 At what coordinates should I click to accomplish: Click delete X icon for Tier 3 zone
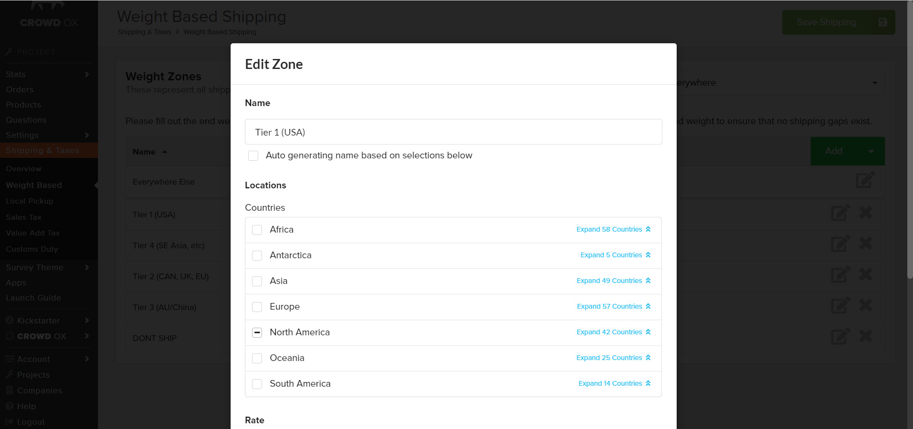865,305
